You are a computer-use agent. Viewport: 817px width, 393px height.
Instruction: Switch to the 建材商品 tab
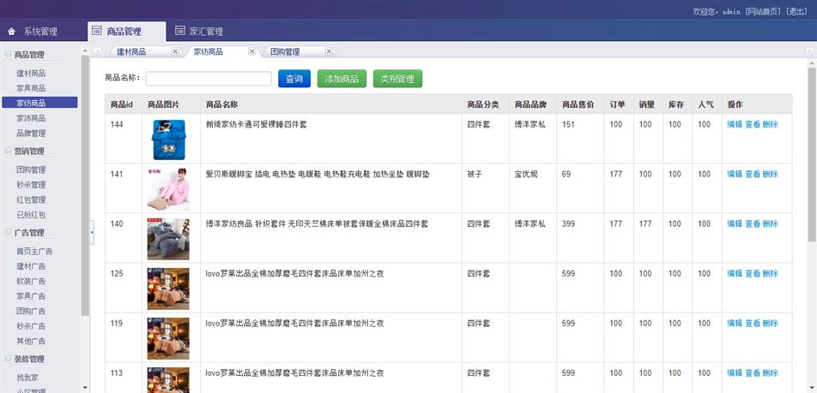tap(131, 52)
